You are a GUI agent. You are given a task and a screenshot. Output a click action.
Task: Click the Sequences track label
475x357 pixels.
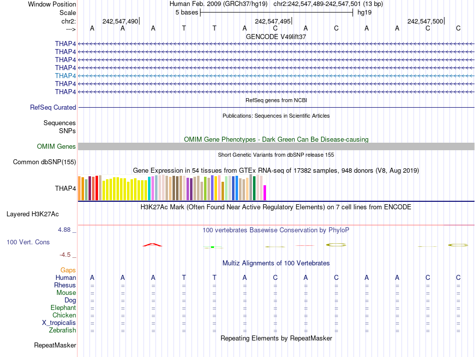point(59,123)
